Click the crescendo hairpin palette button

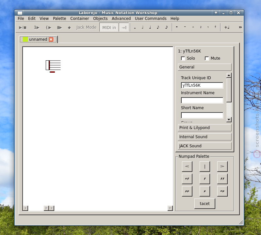coord(187,167)
